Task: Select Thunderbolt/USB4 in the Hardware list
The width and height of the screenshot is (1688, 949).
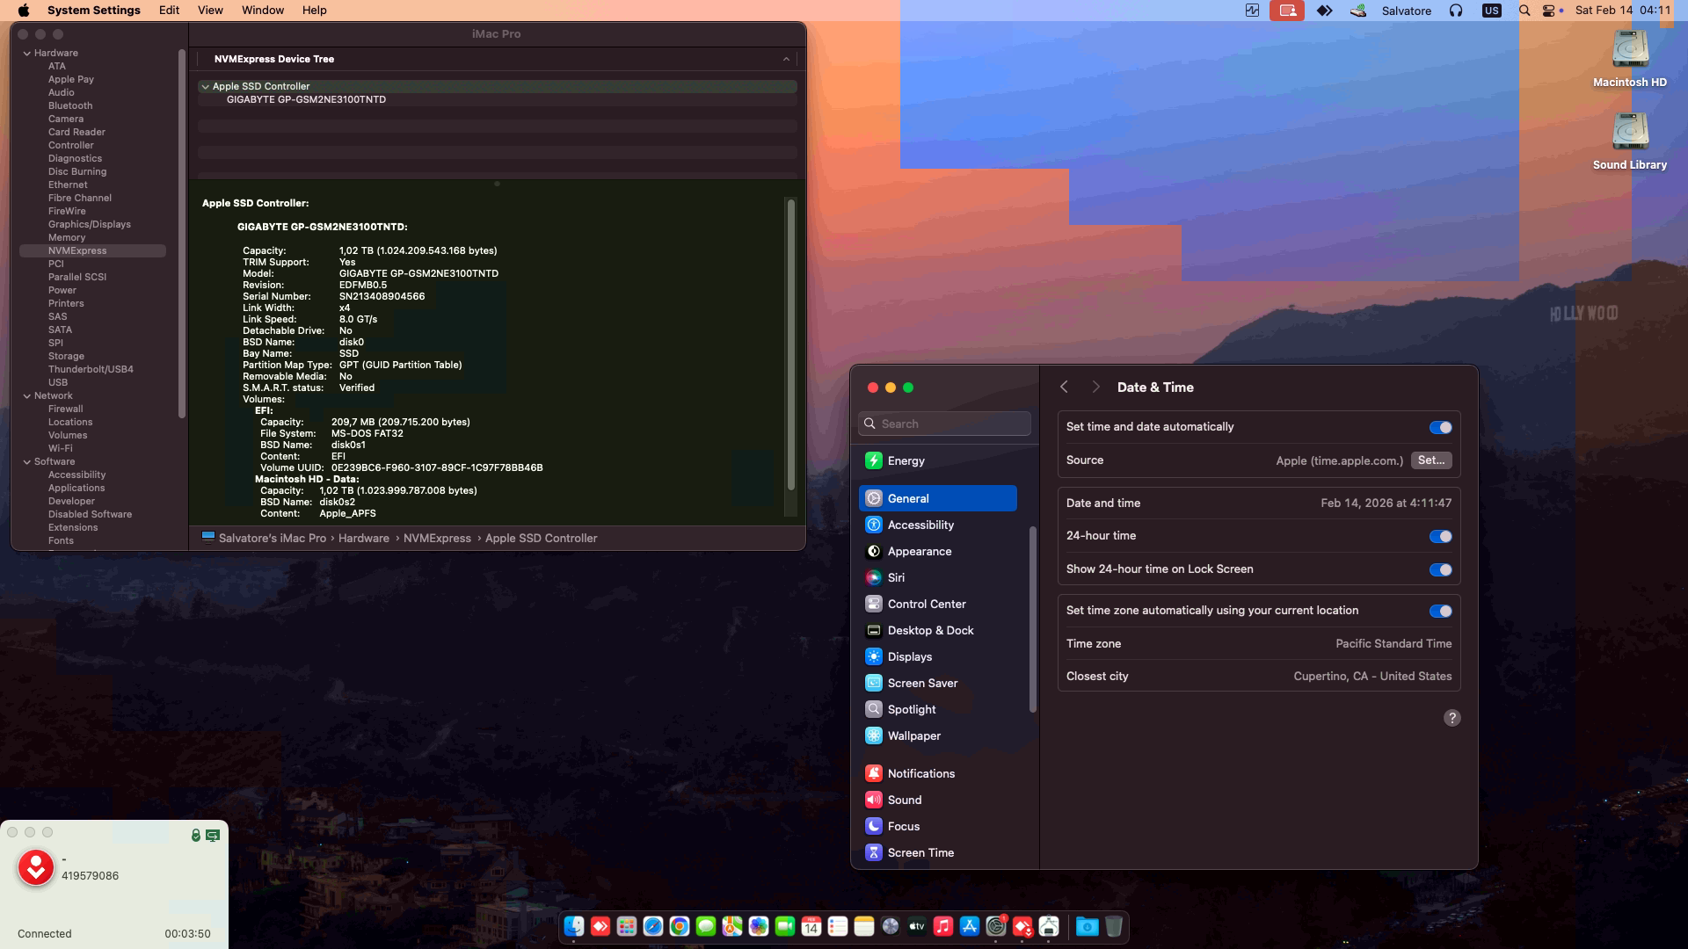Action: (x=91, y=369)
